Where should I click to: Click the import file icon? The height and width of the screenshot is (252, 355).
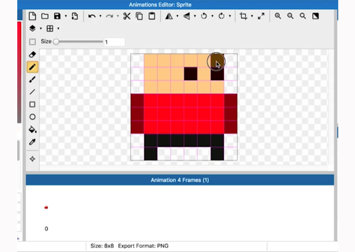(75, 16)
